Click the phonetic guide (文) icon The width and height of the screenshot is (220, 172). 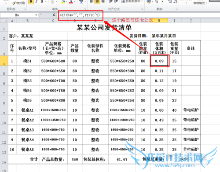pyautogui.click(x=81, y=1)
